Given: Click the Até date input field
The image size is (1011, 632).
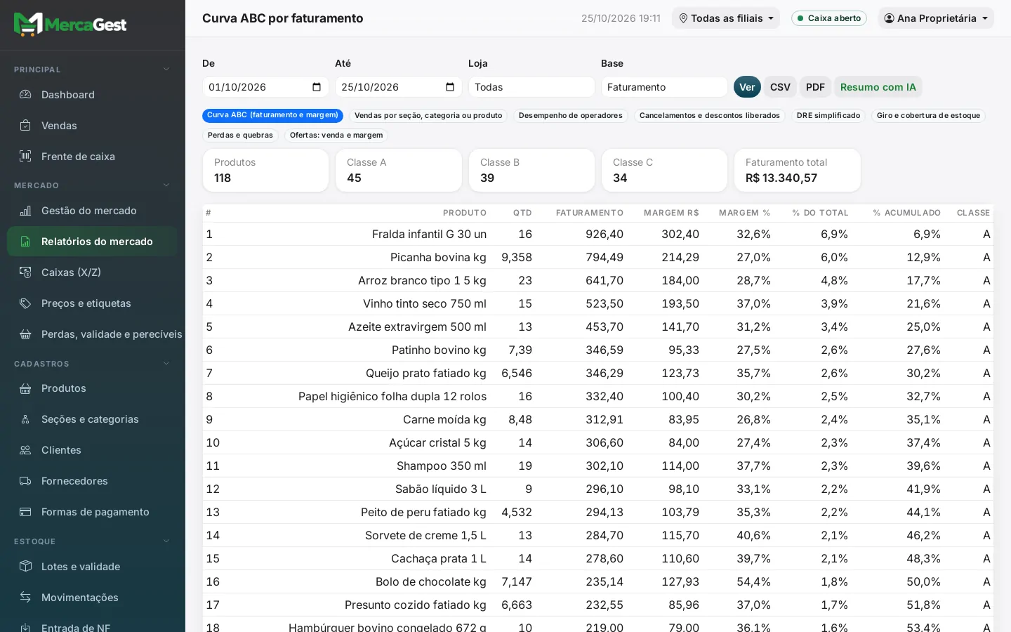Looking at the screenshot, I should click(398, 87).
